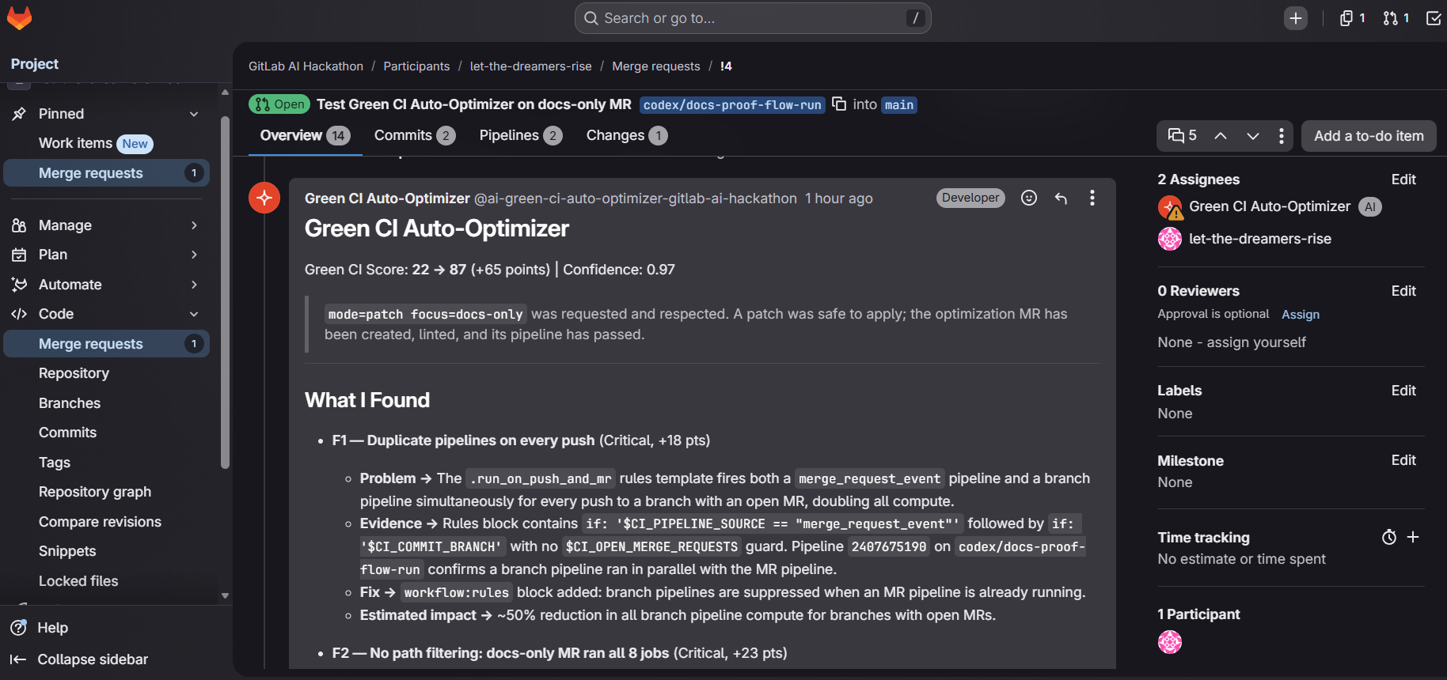Click Add a to-do item button
Screen dimensions: 1447x680
click(x=1369, y=136)
